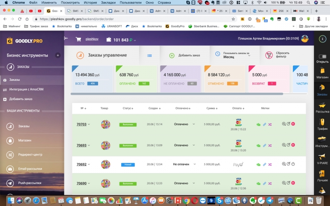Edit order 70692 with the pencil icon
Image resolution: width=330 pixels, height=206 pixels.
click(288, 164)
